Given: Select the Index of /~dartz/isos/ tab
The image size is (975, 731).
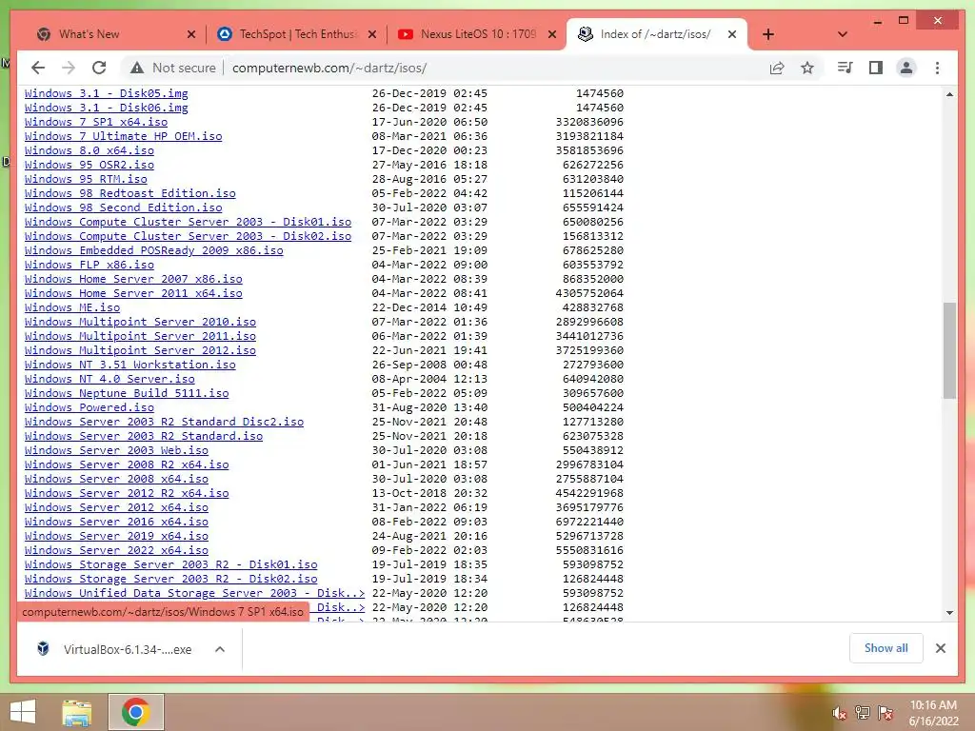Looking at the screenshot, I should [x=655, y=34].
